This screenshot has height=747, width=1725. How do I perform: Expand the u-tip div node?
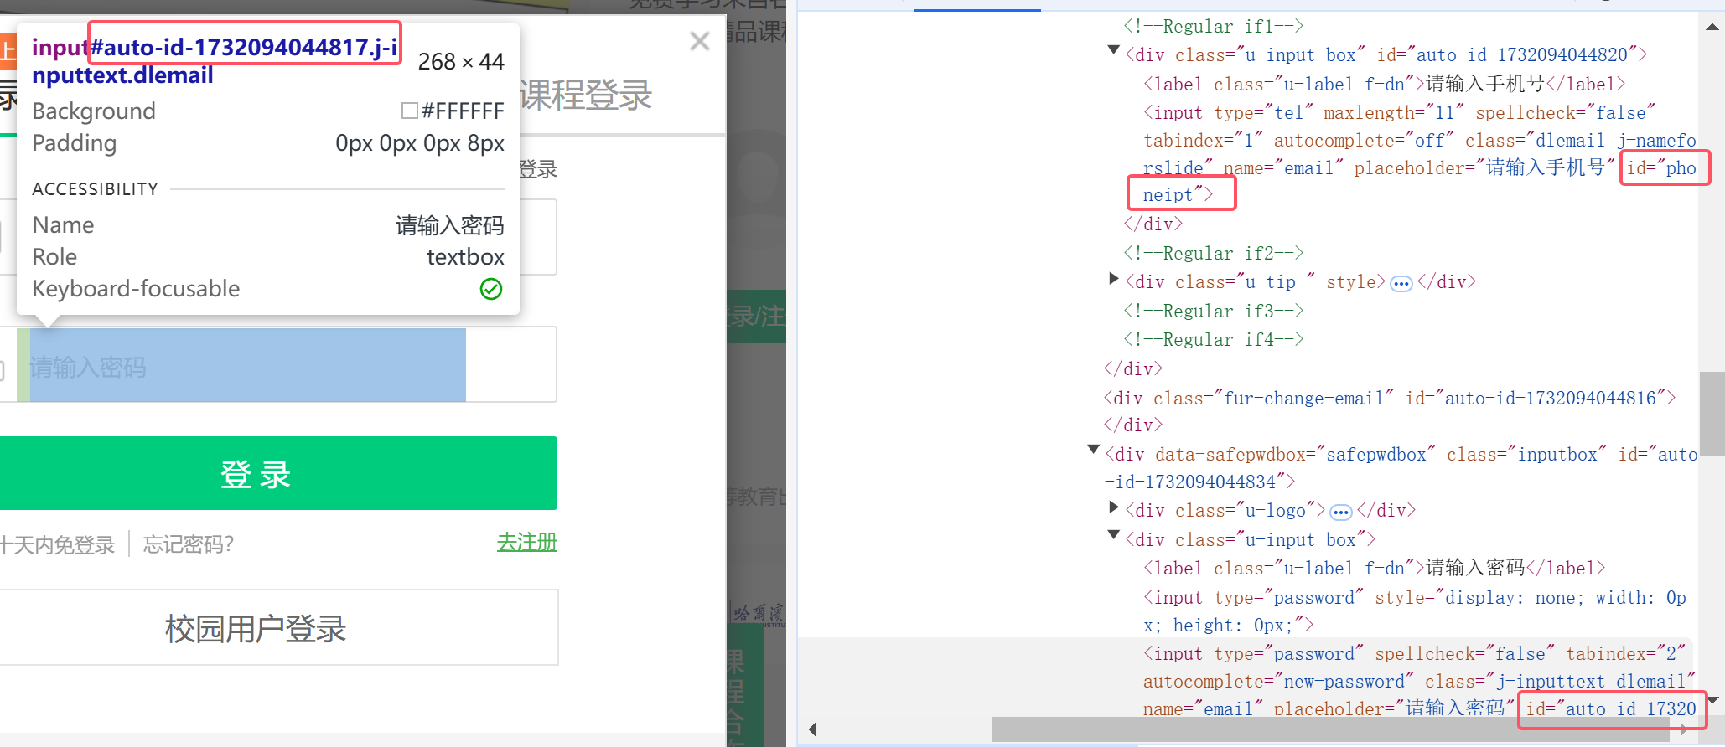point(1113,278)
